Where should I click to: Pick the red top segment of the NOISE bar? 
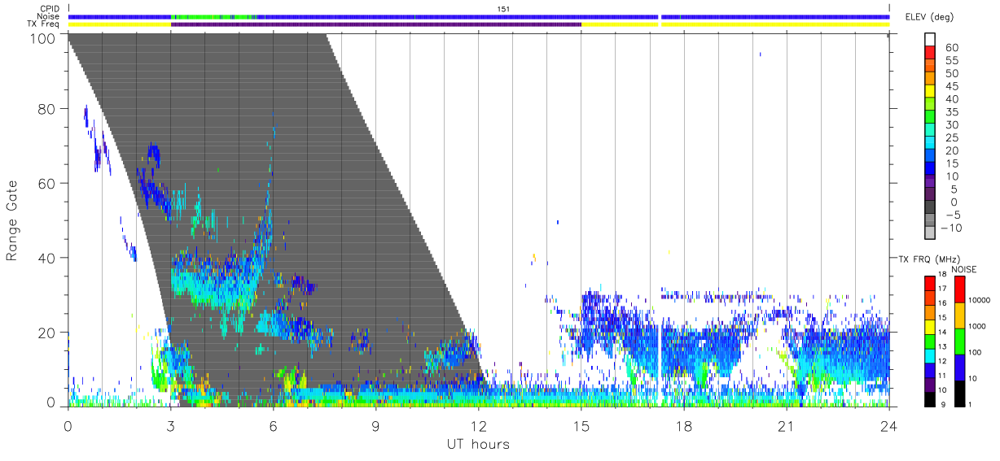click(959, 289)
